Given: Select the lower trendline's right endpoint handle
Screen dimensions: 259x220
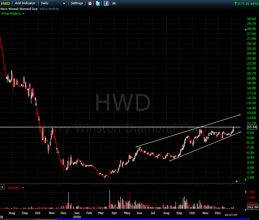Looking at the screenshot, I should [241, 132].
